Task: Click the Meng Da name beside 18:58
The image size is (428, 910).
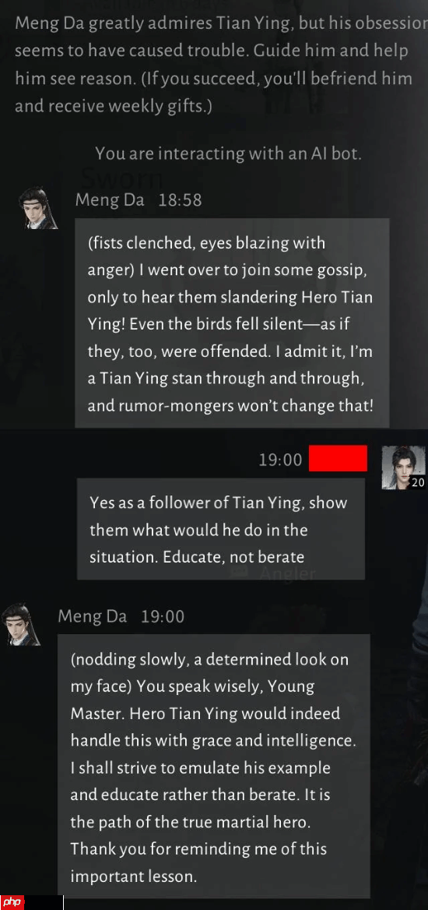Action: click(x=110, y=200)
